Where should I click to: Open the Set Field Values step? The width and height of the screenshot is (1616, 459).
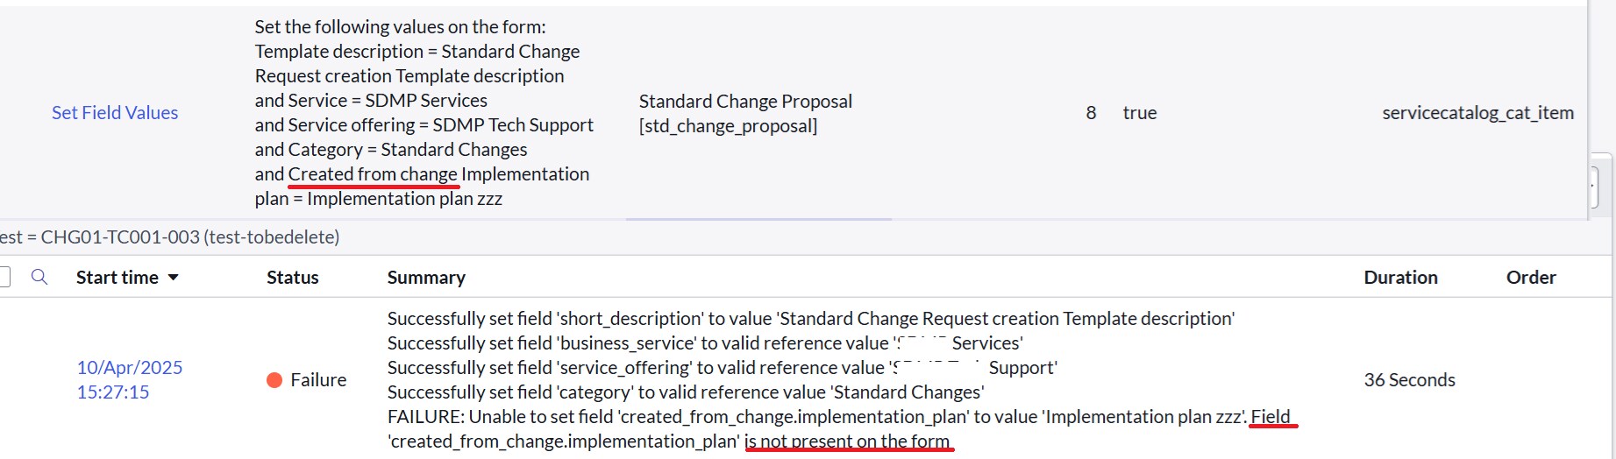click(x=115, y=112)
